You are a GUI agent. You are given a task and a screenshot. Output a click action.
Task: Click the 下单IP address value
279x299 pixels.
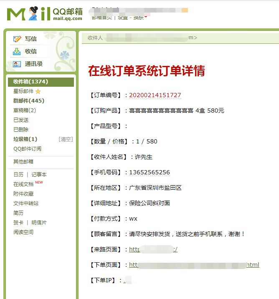pos(127,280)
